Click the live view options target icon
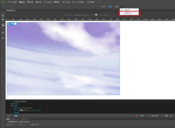This screenshot has height=128, width=175. 3,33
